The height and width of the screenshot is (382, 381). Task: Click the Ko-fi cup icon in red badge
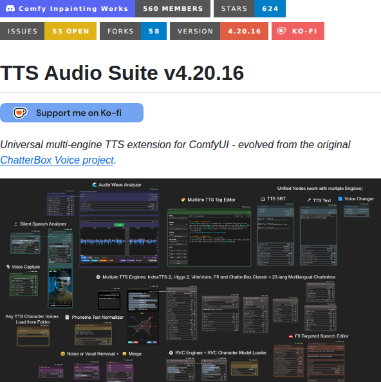coord(282,31)
